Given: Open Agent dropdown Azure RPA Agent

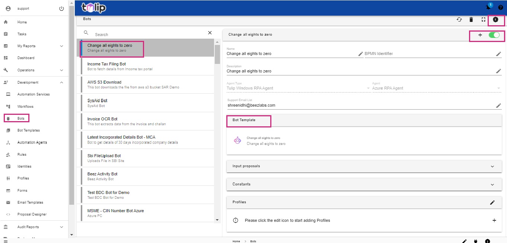Looking at the screenshot, I should (437, 88).
